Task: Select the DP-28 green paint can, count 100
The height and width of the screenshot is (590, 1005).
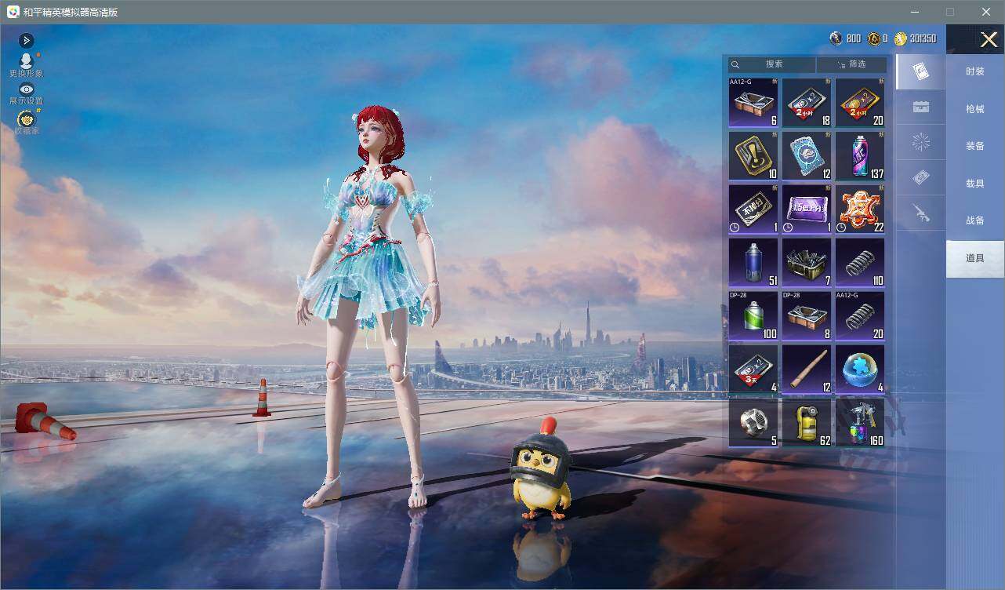Action: coord(753,315)
